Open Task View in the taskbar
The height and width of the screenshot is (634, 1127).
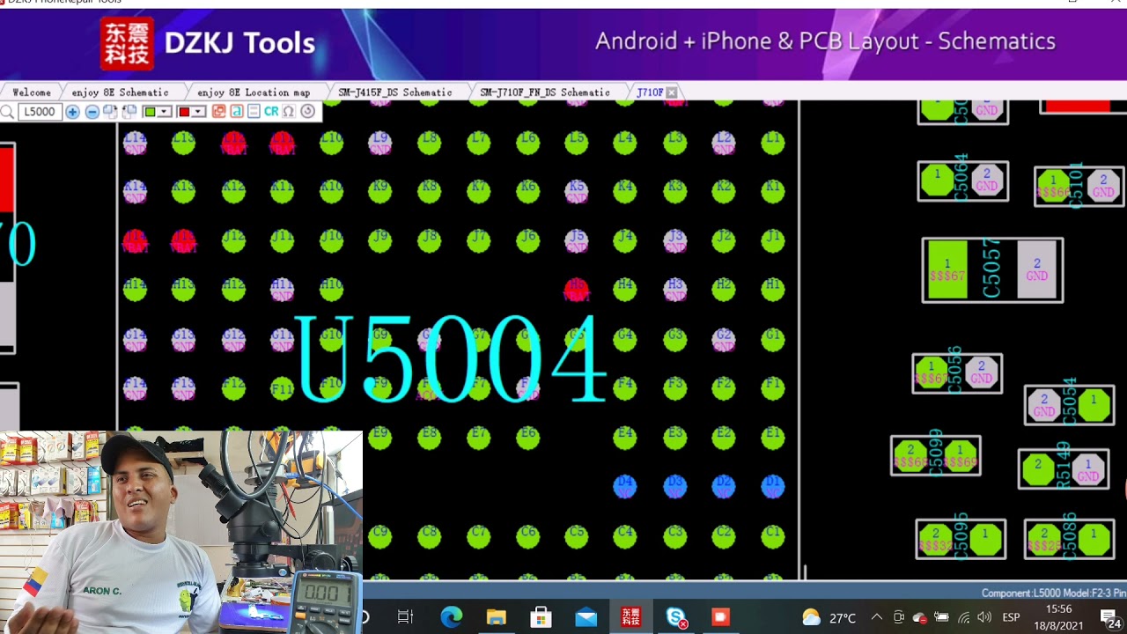tap(405, 617)
